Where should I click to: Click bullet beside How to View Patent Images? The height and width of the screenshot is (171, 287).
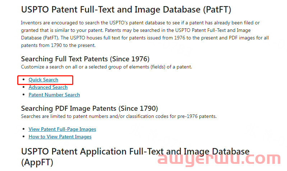point(23,137)
